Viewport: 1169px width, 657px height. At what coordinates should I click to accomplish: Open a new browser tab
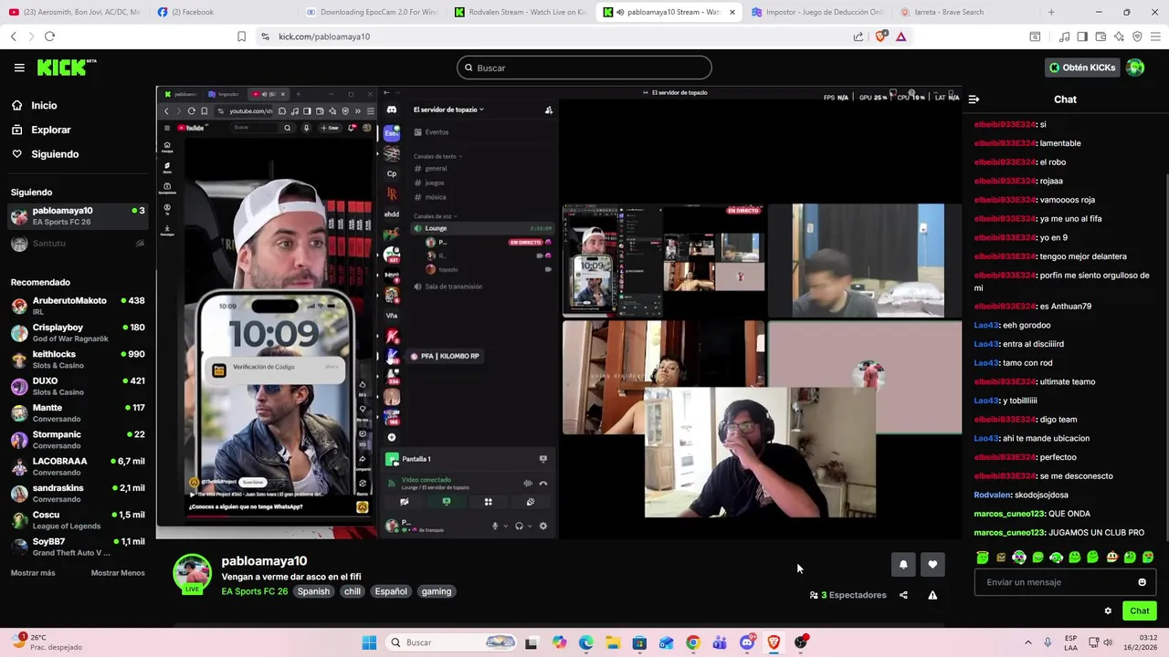pos(1051,12)
